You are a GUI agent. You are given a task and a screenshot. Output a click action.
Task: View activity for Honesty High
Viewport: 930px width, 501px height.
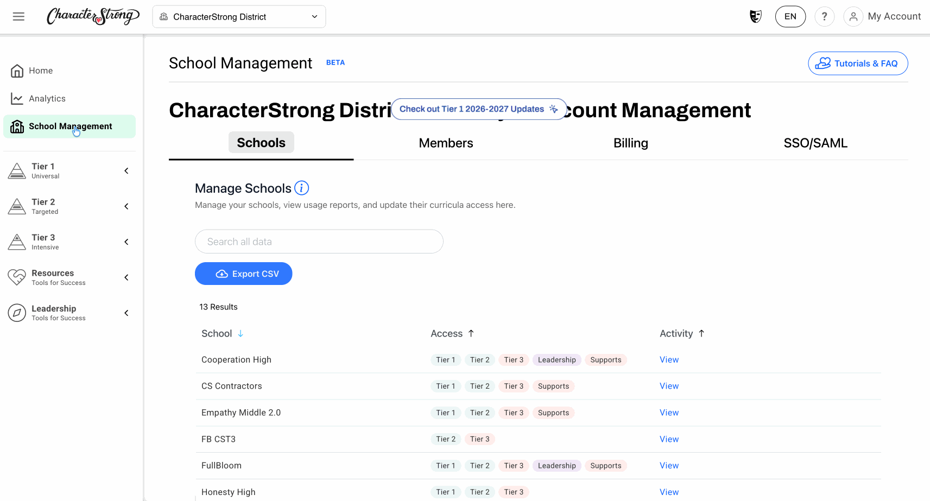point(669,492)
